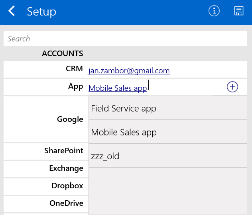Click the ACCOUNTS section header
The image size is (252, 215).
point(62,53)
